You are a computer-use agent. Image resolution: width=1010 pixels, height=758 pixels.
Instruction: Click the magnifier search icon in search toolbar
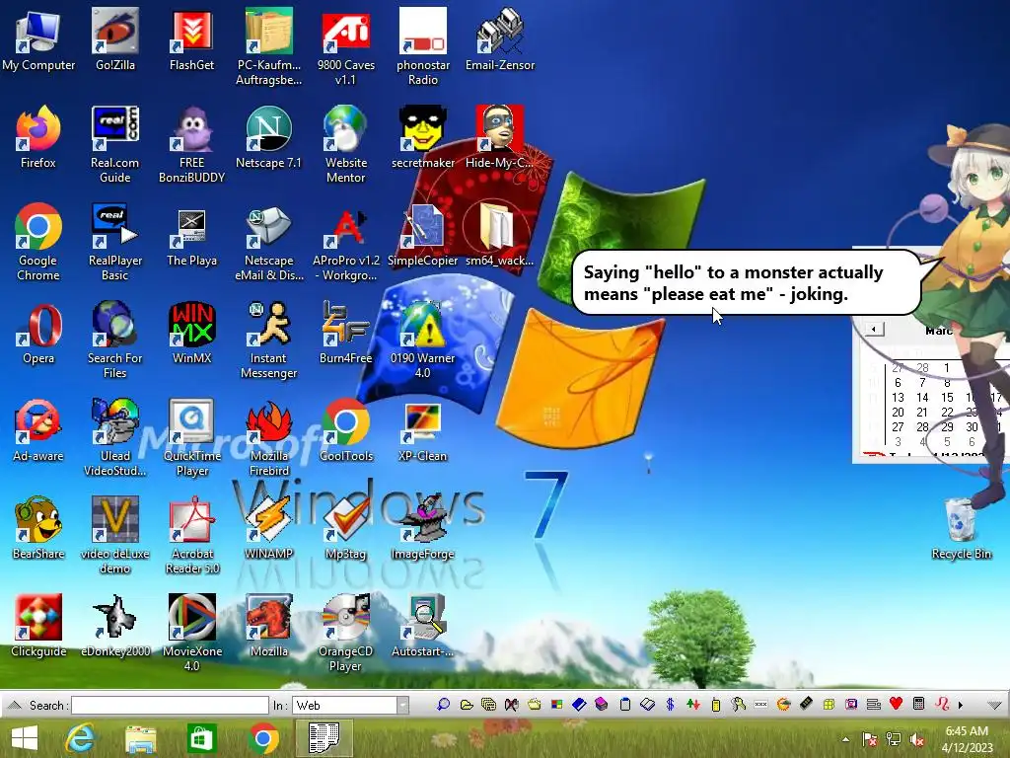point(443,705)
